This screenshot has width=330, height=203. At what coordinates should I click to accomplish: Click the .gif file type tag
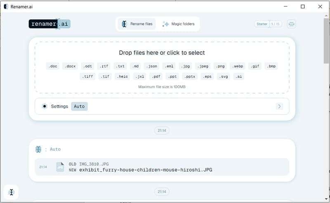pyautogui.click(x=255, y=66)
